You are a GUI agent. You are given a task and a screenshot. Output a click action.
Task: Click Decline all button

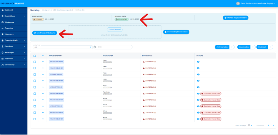click(262, 47)
